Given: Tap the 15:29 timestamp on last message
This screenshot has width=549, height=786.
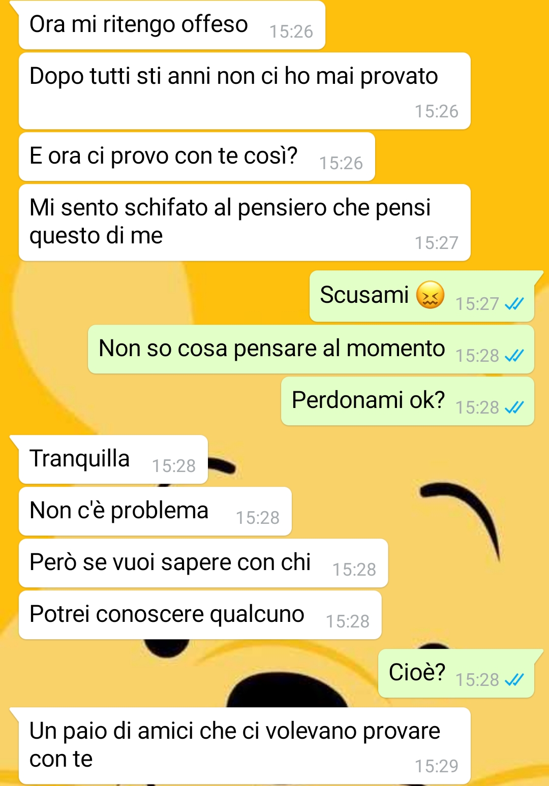Looking at the screenshot, I should (x=437, y=766).
